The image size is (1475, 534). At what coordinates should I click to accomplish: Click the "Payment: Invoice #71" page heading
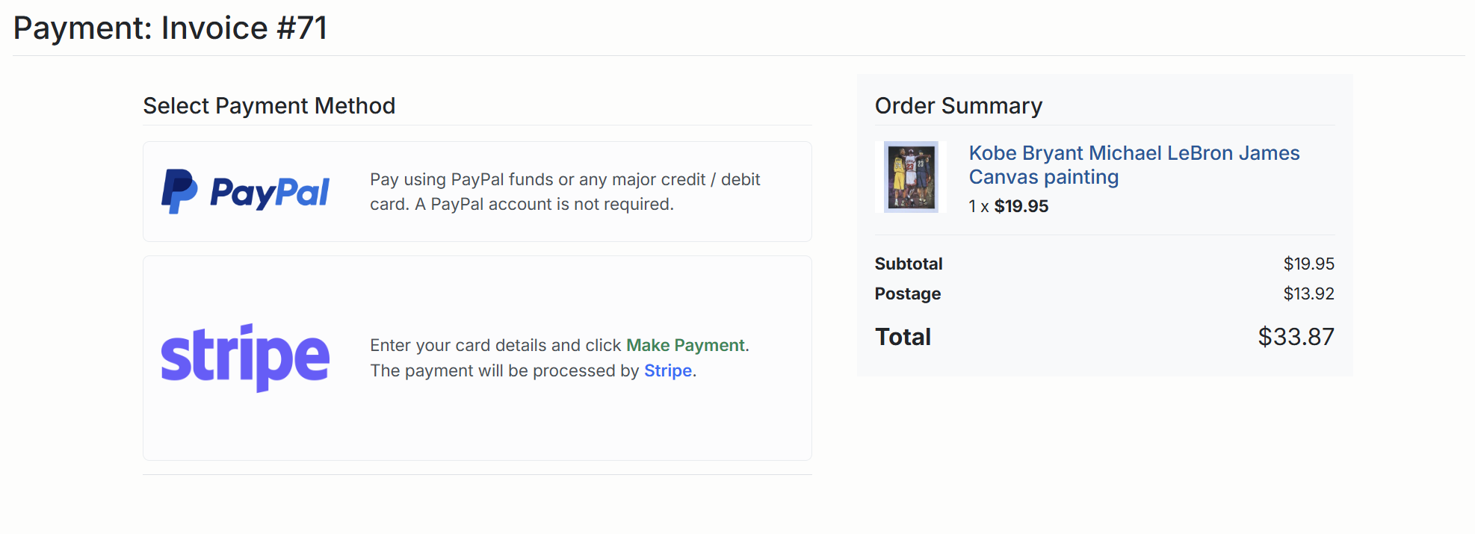click(x=170, y=28)
